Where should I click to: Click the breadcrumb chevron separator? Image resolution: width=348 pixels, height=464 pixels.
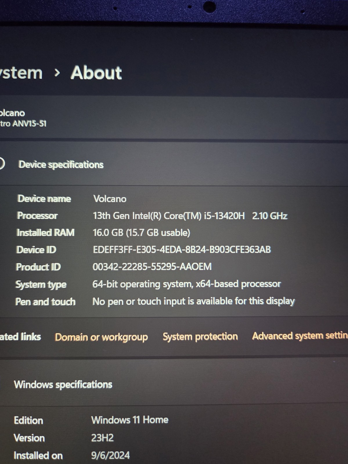pos(57,73)
